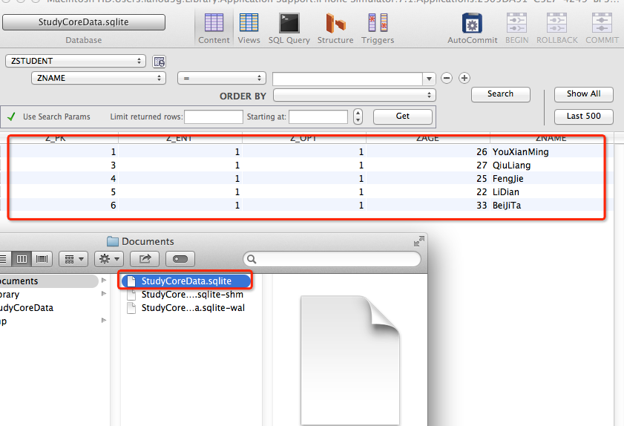624x426 pixels.
Task: Switch Finder to column view
Action: click(x=22, y=259)
